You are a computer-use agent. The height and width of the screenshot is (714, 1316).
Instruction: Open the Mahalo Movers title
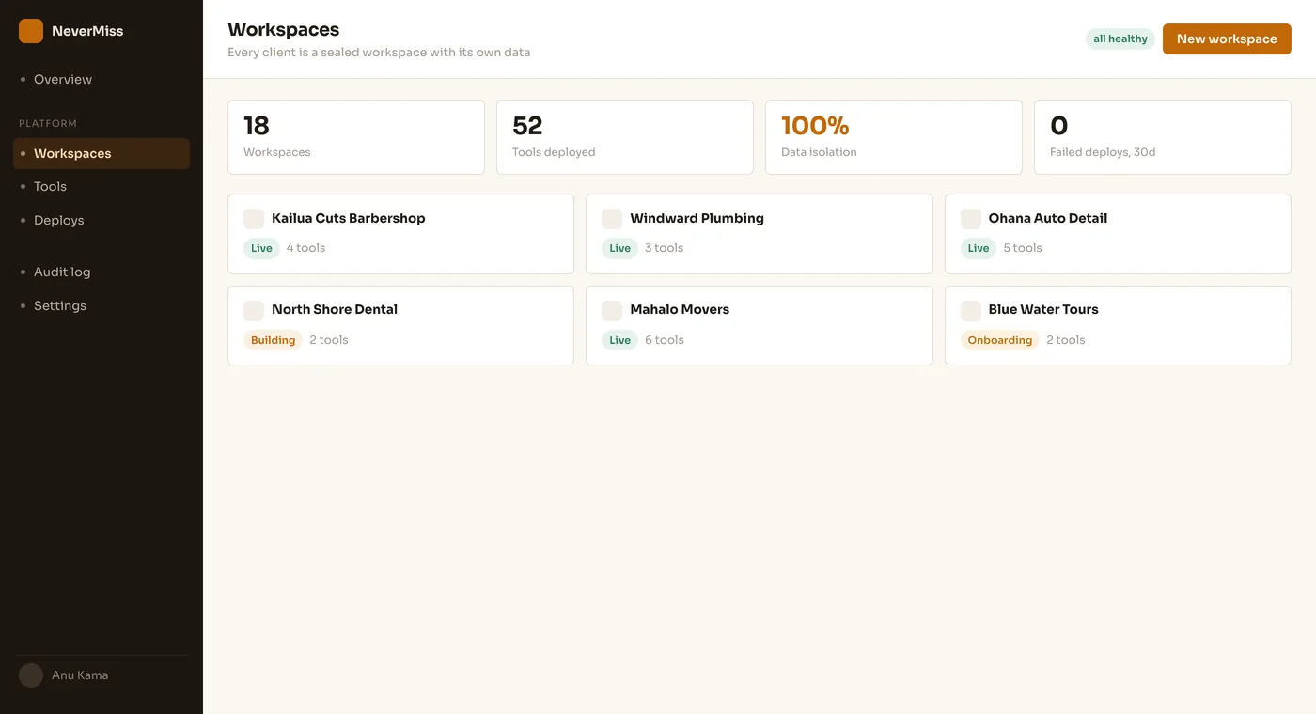coord(680,309)
